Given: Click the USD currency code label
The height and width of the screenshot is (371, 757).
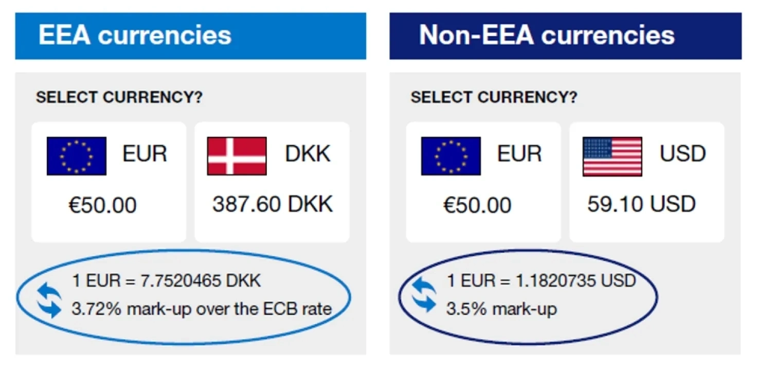Looking at the screenshot, I should click(682, 154).
